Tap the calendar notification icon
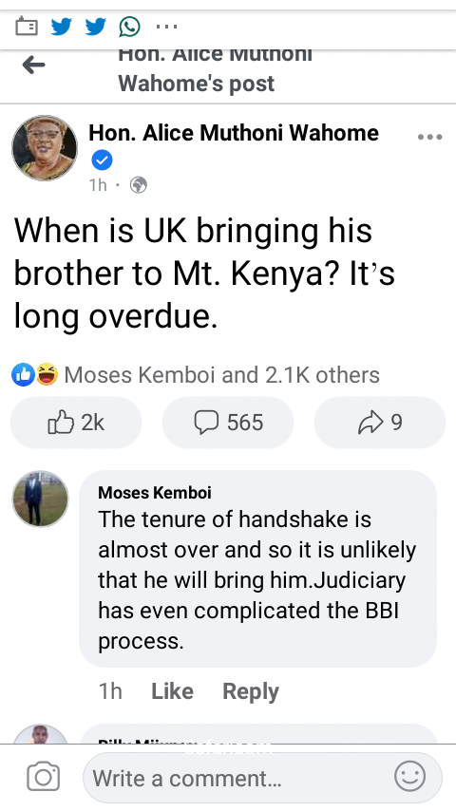The height and width of the screenshot is (811, 456). [27, 26]
